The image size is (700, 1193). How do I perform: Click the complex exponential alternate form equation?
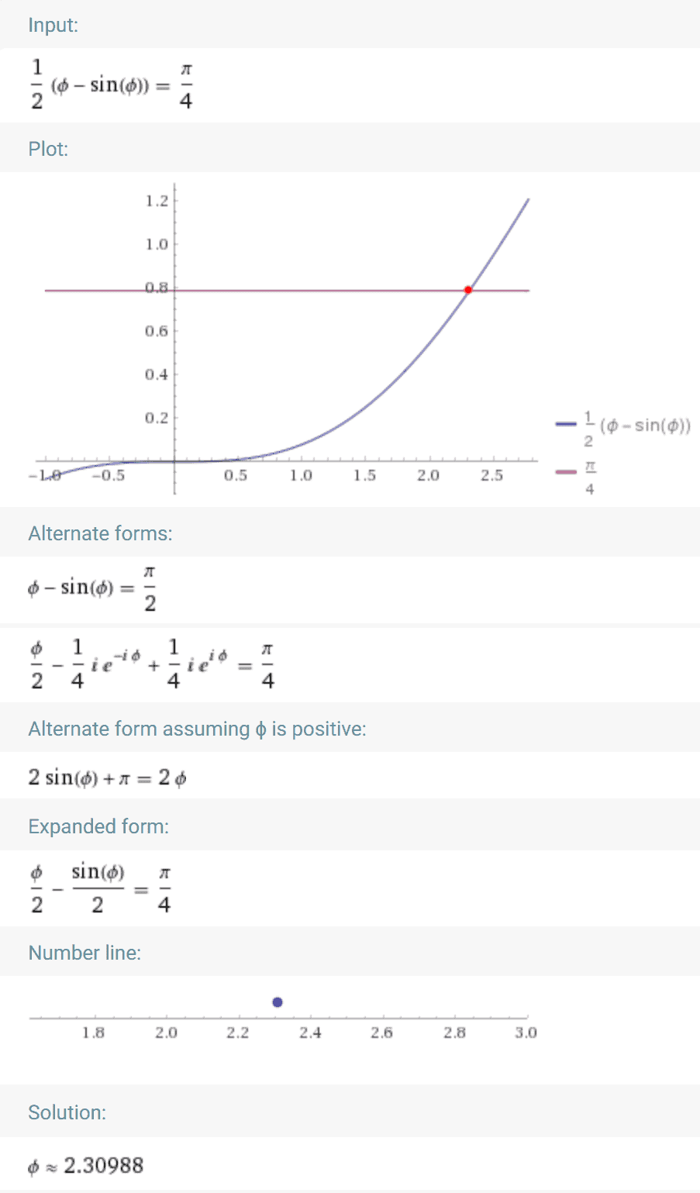tap(151, 664)
